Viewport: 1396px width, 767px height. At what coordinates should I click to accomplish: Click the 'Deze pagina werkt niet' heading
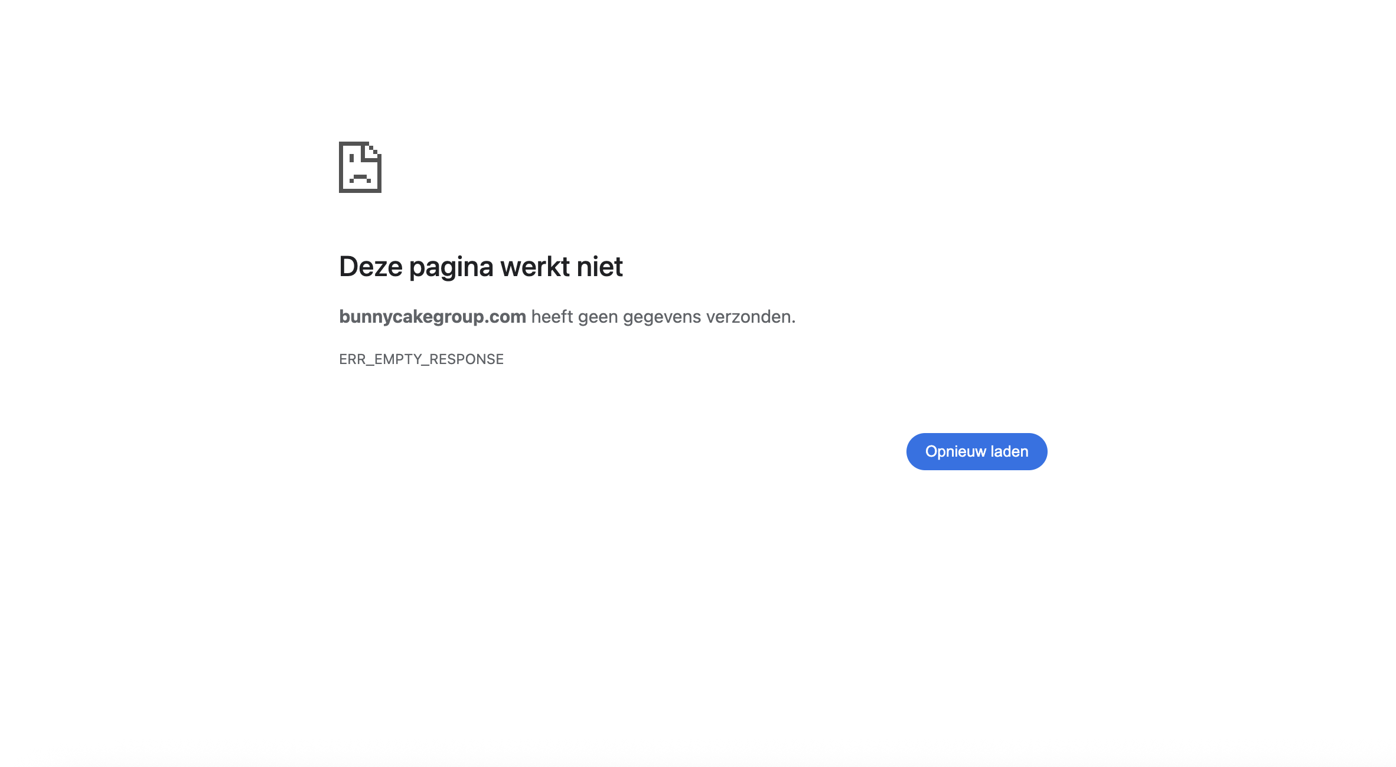481,267
